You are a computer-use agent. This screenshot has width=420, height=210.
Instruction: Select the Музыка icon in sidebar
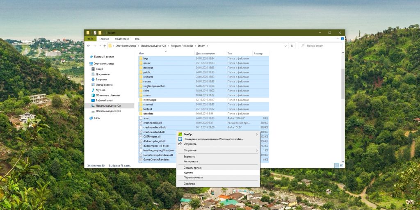pos(93,90)
